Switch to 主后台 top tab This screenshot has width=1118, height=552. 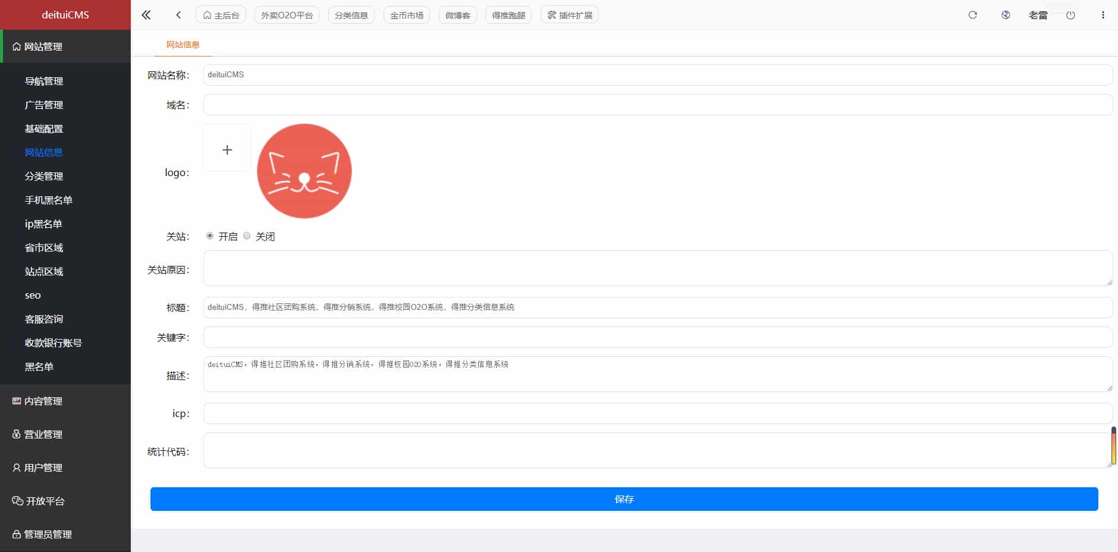click(x=221, y=15)
